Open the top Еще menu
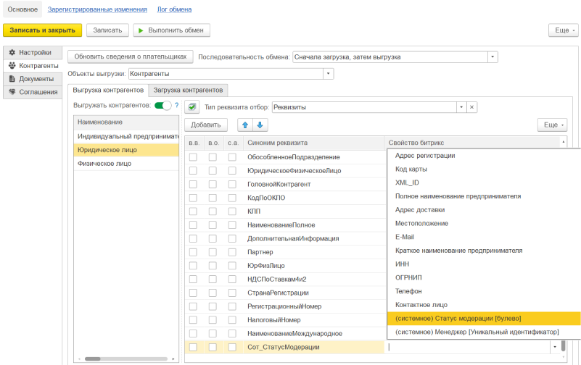The width and height of the screenshot is (581, 365). (563, 30)
